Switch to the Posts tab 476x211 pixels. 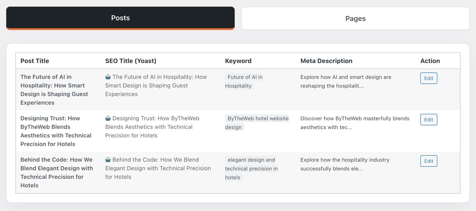point(120,18)
